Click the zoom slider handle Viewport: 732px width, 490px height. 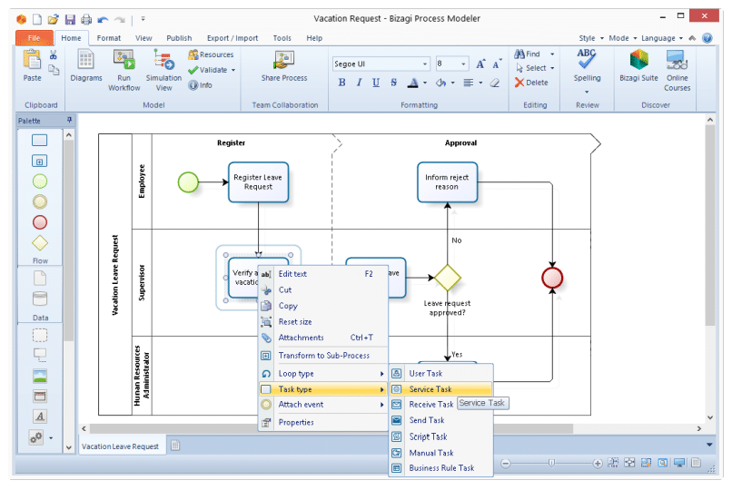(x=551, y=463)
